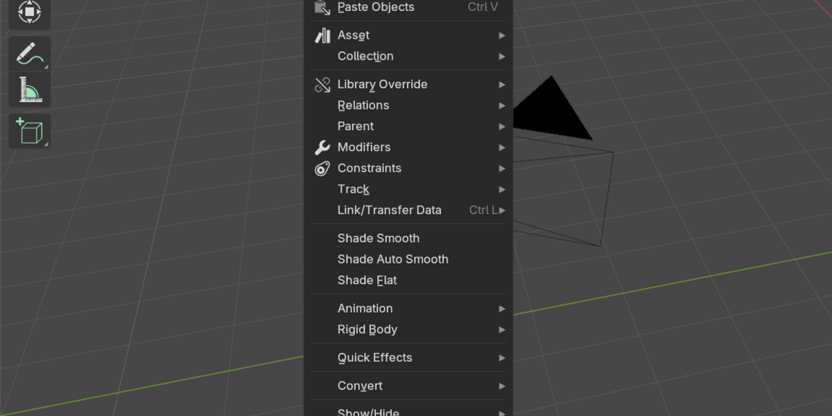Click the submenu arrow beside Rigid Body
This screenshot has width=832, height=416.
[502, 329]
